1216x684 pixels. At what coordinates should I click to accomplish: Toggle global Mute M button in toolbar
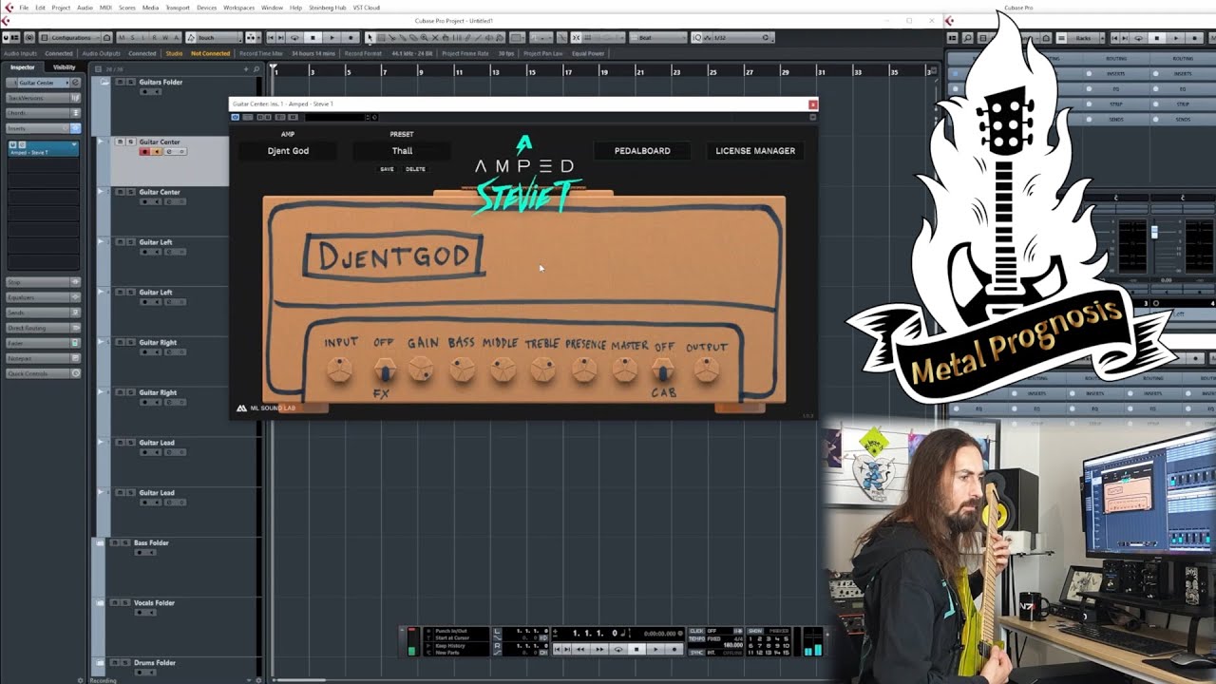tap(123, 38)
